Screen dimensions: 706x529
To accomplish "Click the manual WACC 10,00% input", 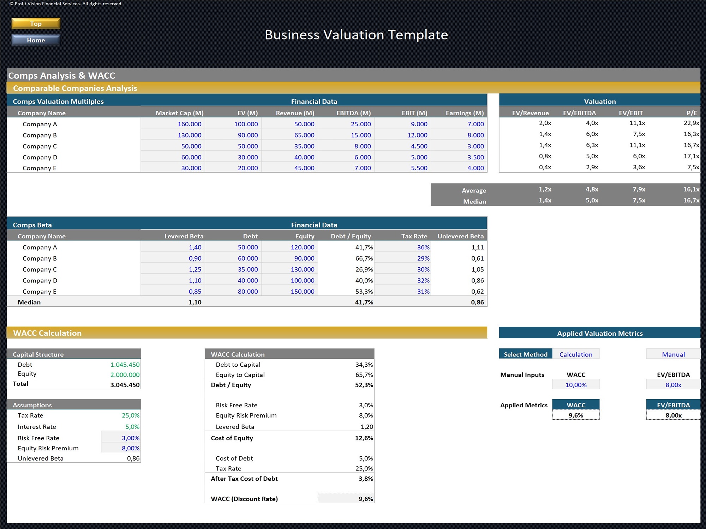I will click(576, 385).
